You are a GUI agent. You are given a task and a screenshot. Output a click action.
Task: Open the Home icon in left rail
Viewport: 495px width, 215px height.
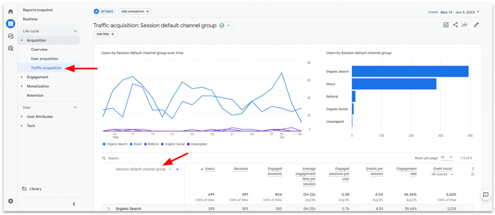pos(11,11)
